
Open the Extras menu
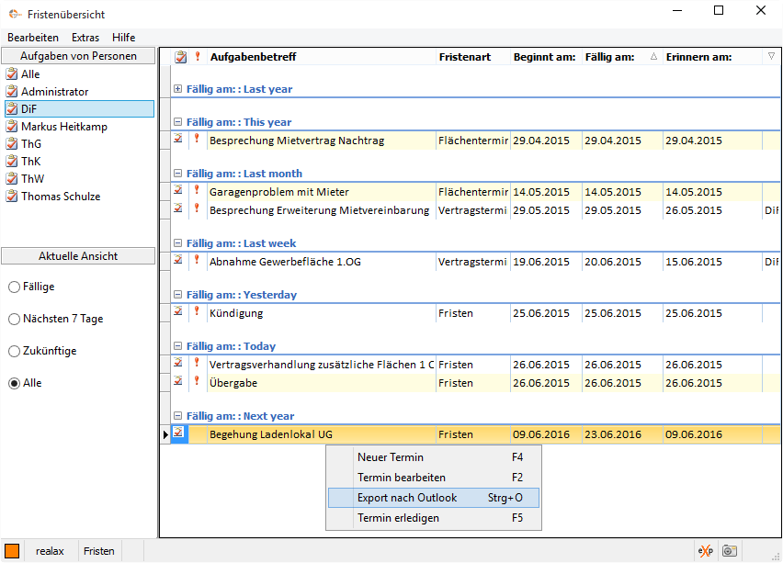pos(85,38)
